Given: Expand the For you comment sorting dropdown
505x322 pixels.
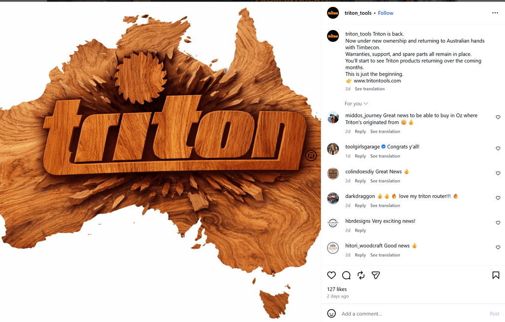Looking at the screenshot, I should pos(356,104).
